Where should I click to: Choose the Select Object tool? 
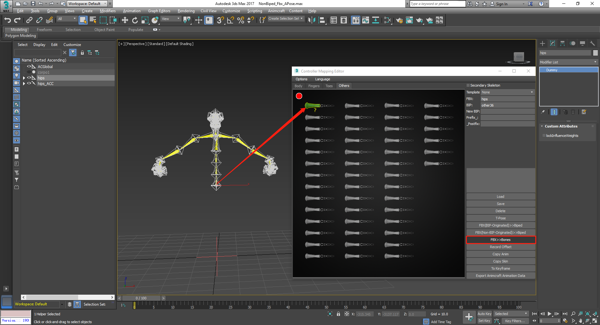[83, 20]
